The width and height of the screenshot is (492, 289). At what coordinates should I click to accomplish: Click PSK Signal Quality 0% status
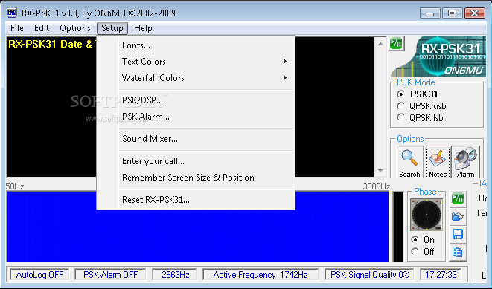(x=369, y=275)
